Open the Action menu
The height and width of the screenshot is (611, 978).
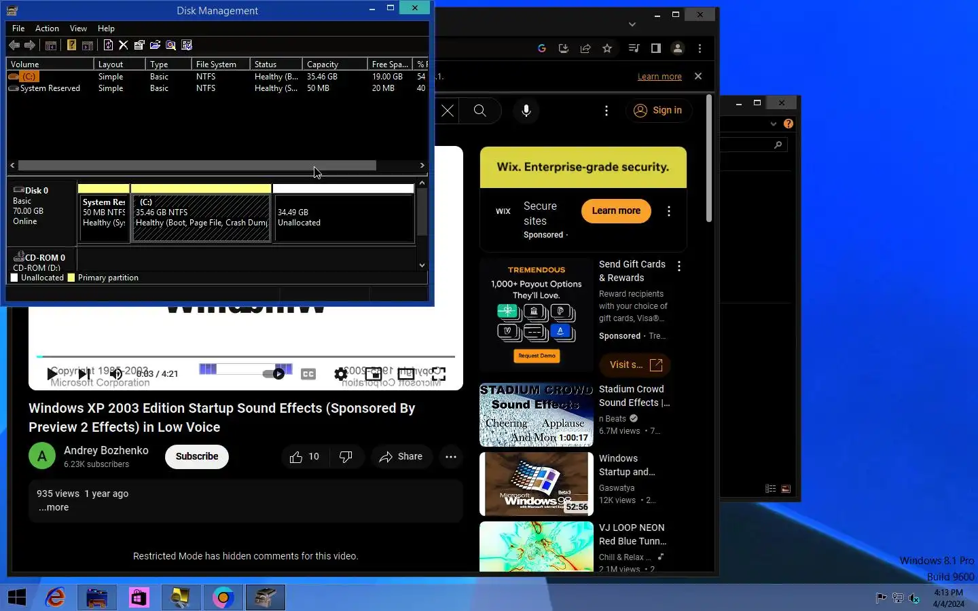tap(47, 29)
